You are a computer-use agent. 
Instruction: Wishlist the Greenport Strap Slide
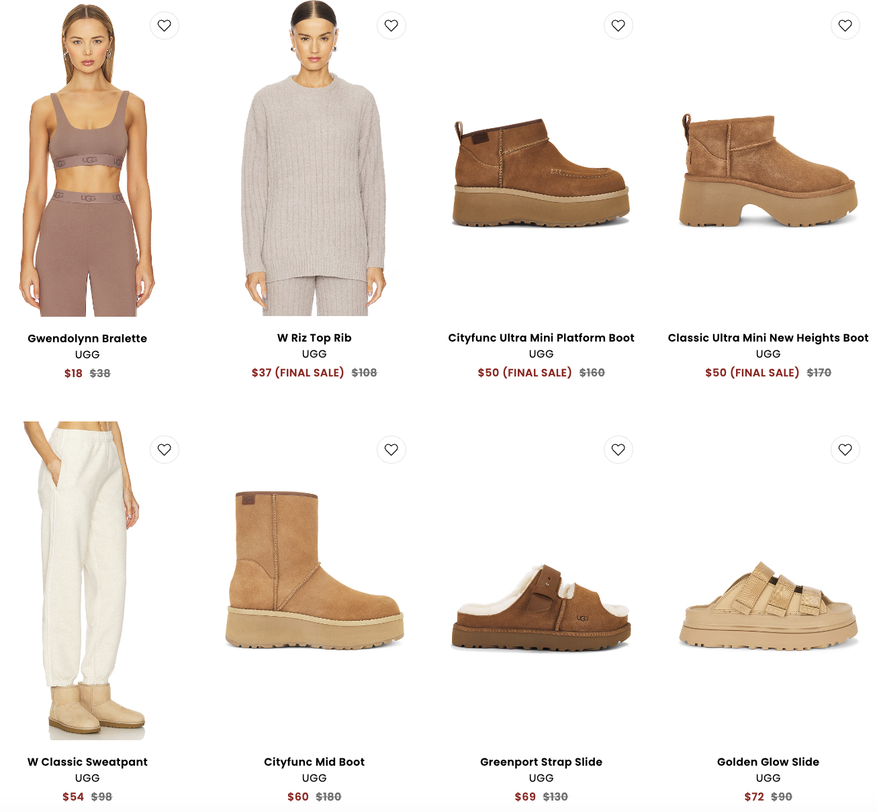point(618,450)
